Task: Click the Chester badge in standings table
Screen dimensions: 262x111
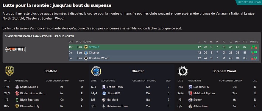Action: [86, 53]
